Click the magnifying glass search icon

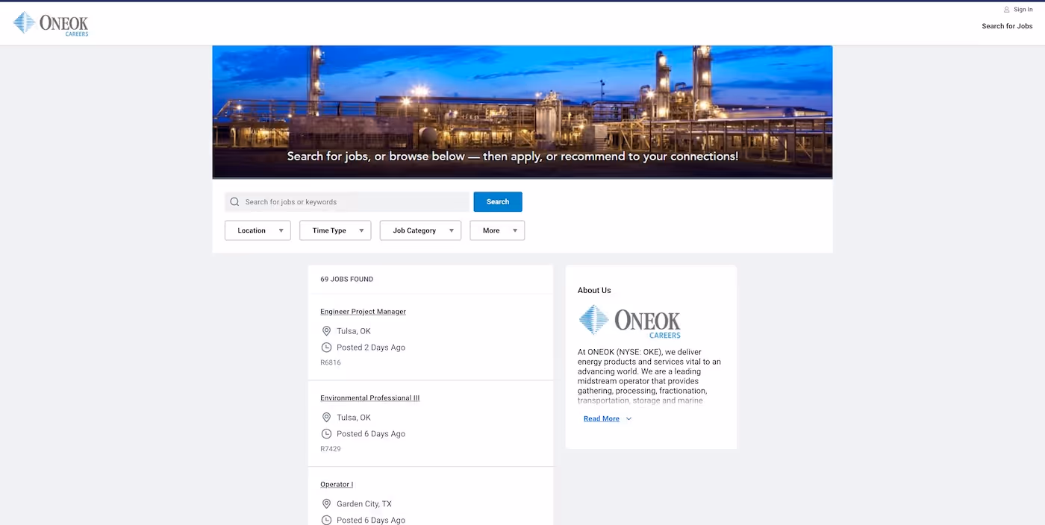tap(234, 201)
